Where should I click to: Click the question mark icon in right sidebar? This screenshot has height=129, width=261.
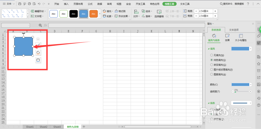(258, 105)
